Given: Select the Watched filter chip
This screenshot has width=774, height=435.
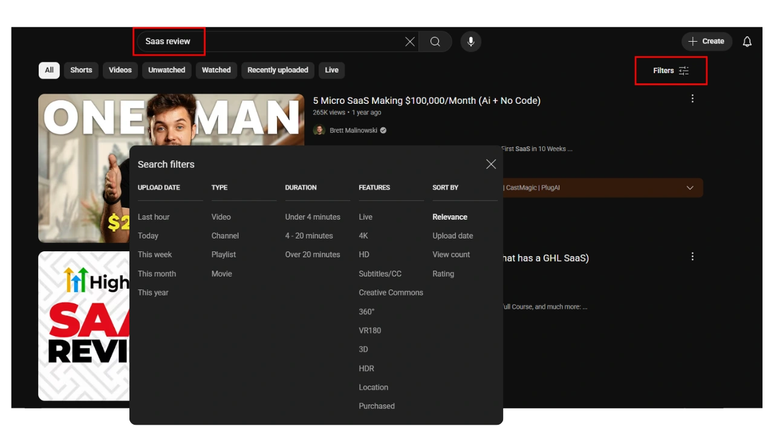Looking at the screenshot, I should click(216, 70).
